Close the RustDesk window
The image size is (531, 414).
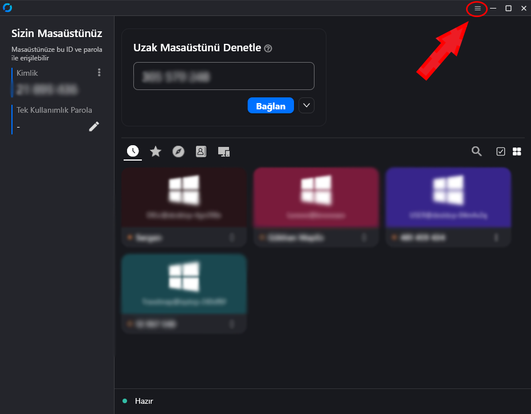click(x=524, y=8)
